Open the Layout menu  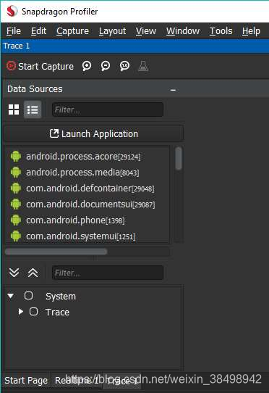click(112, 31)
